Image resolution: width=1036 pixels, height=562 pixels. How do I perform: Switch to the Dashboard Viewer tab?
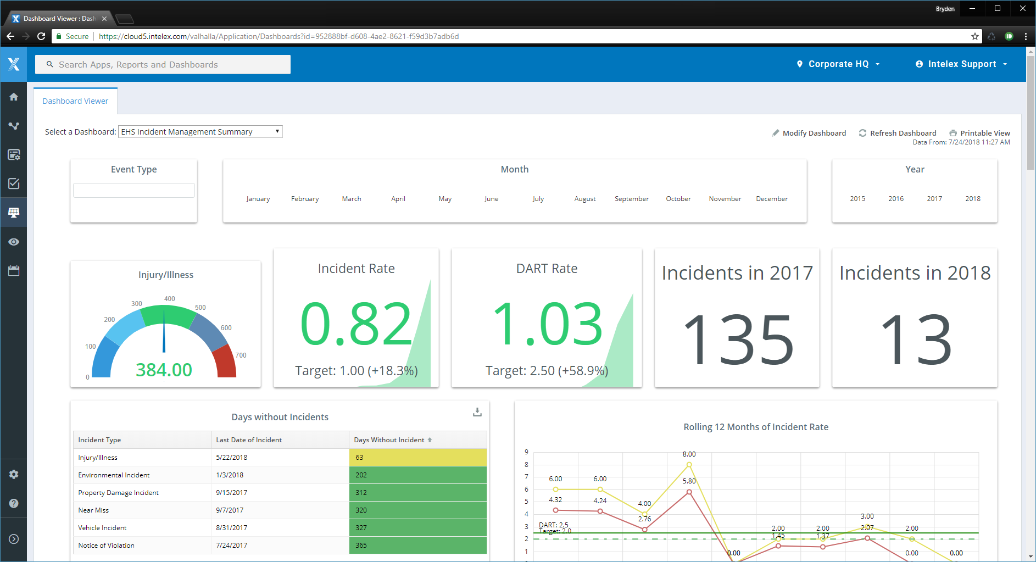coord(75,101)
